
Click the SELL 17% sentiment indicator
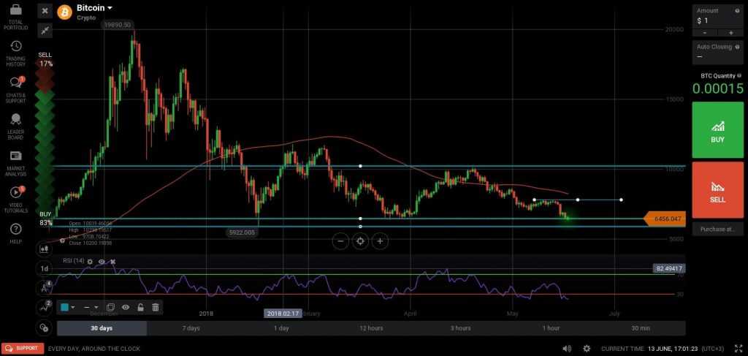click(x=45, y=59)
